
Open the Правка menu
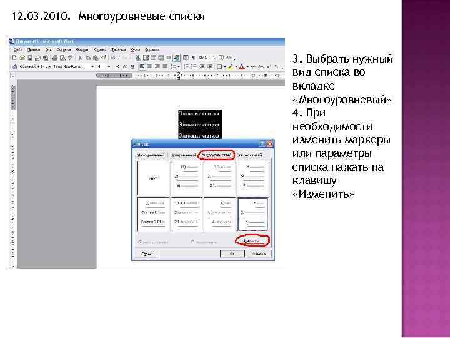pyautogui.click(x=34, y=49)
